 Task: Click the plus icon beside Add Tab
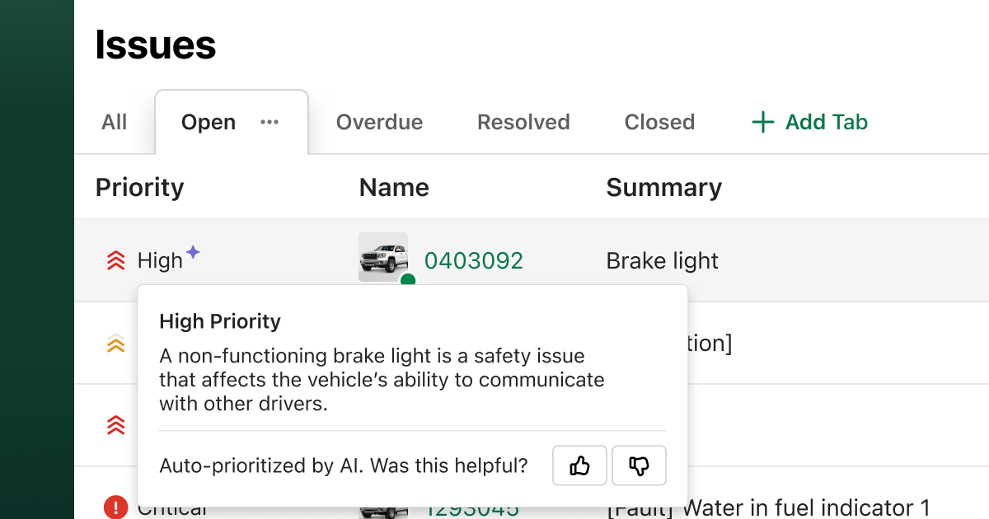(x=763, y=123)
